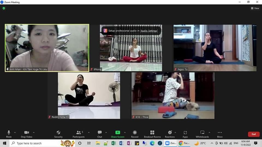Show hidden system tray icons
The height and width of the screenshot is (147, 262).
(212, 143)
